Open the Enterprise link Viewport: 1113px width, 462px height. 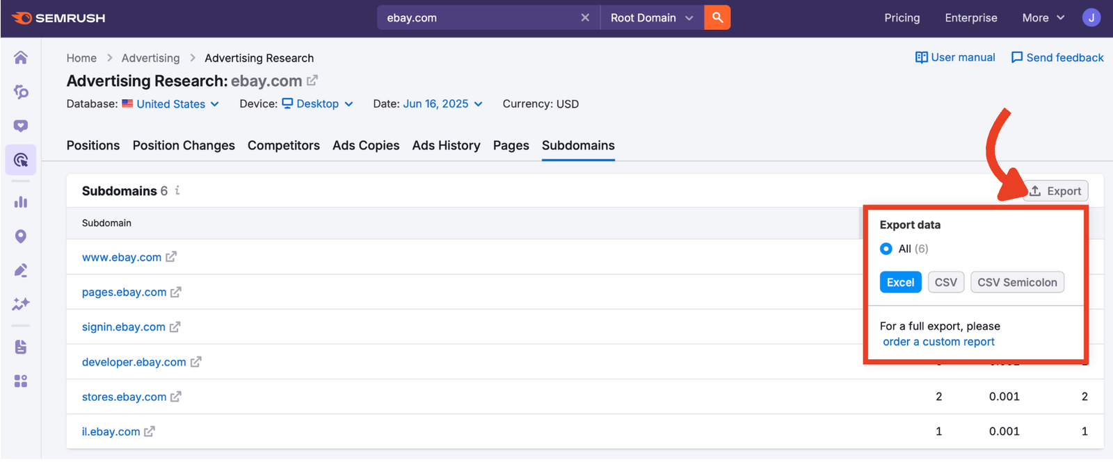coord(971,18)
